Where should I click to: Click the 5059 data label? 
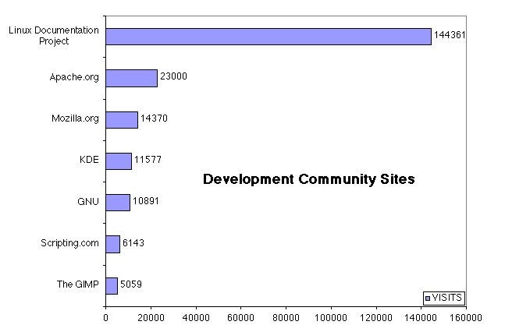pyautogui.click(x=132, y=284)
